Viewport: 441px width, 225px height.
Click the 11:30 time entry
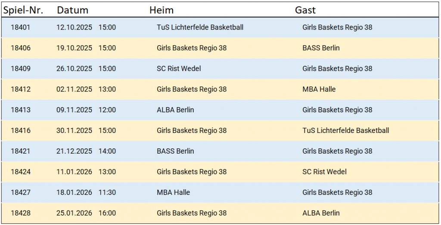107,193
